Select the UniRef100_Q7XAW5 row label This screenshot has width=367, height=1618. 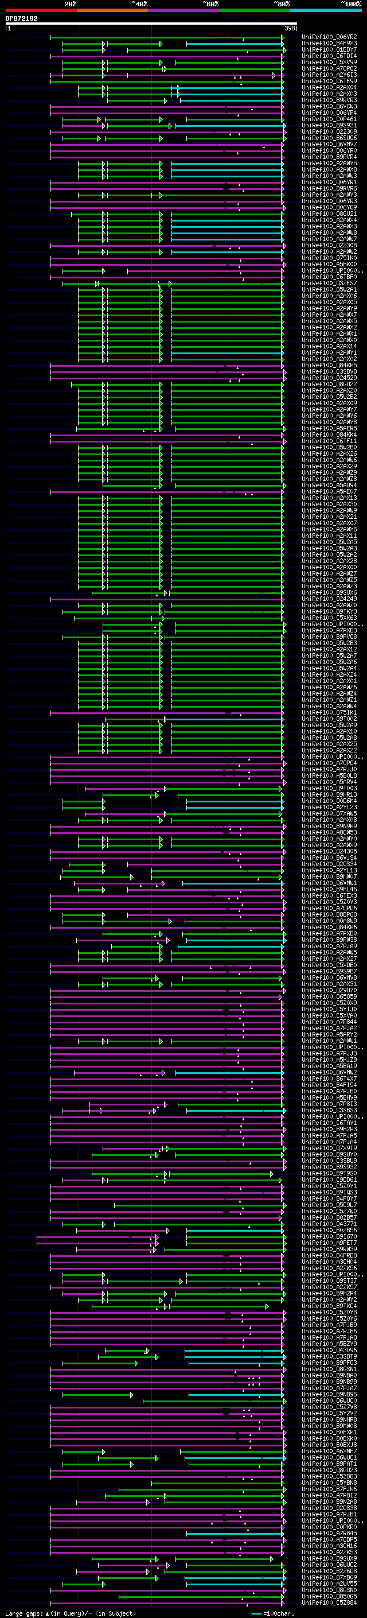click(x=329, y=813)
